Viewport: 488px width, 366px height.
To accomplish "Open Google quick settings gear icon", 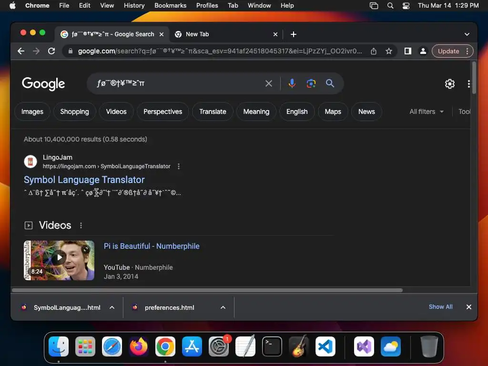I will click(x=450, y=84).
